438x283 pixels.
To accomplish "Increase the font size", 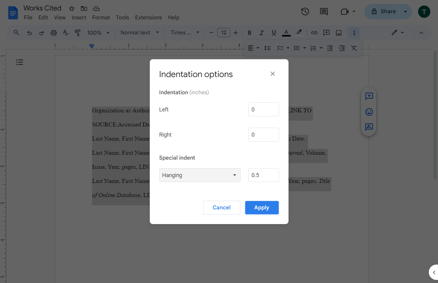I will click(235, 33).
